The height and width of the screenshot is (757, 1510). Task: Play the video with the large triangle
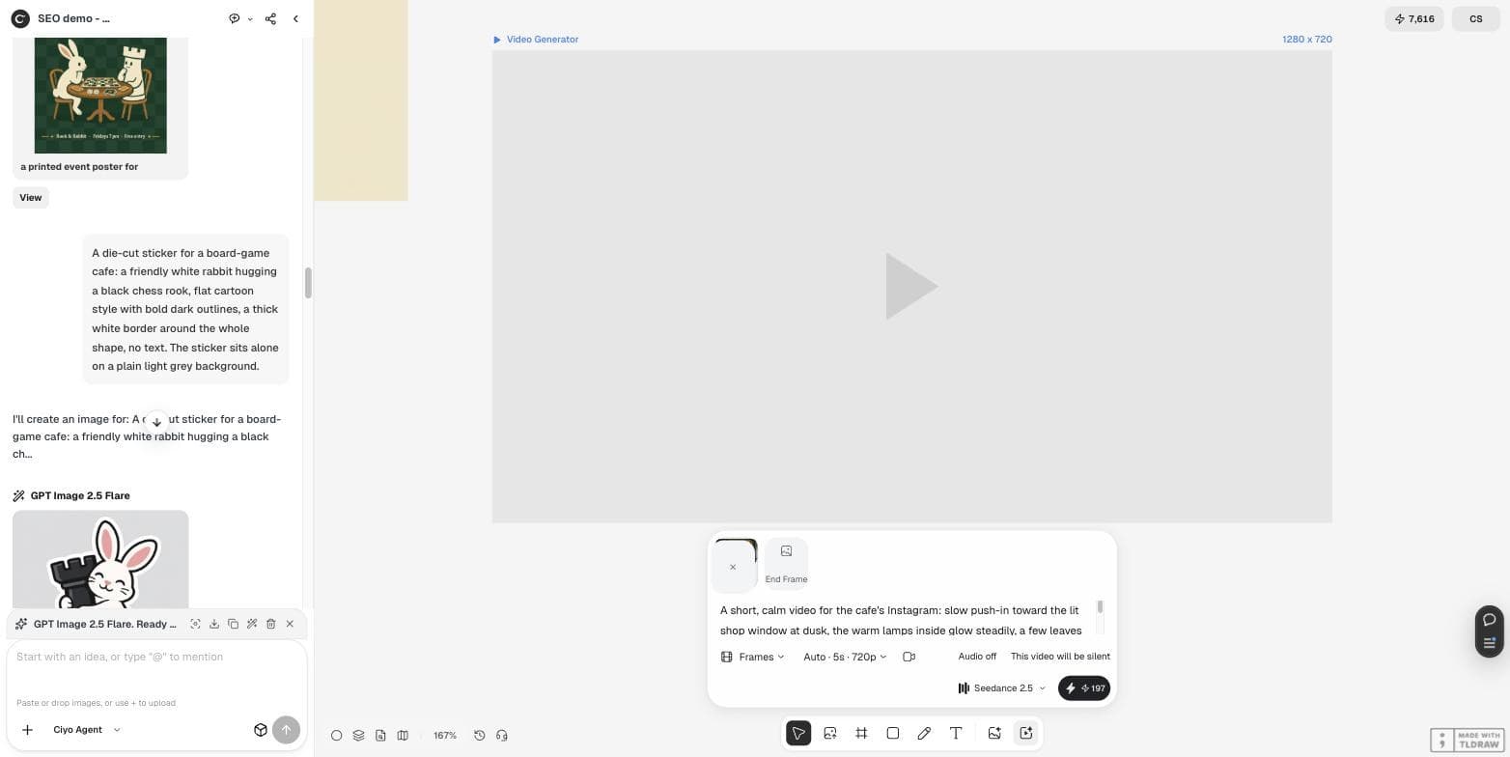pos(911,287)
